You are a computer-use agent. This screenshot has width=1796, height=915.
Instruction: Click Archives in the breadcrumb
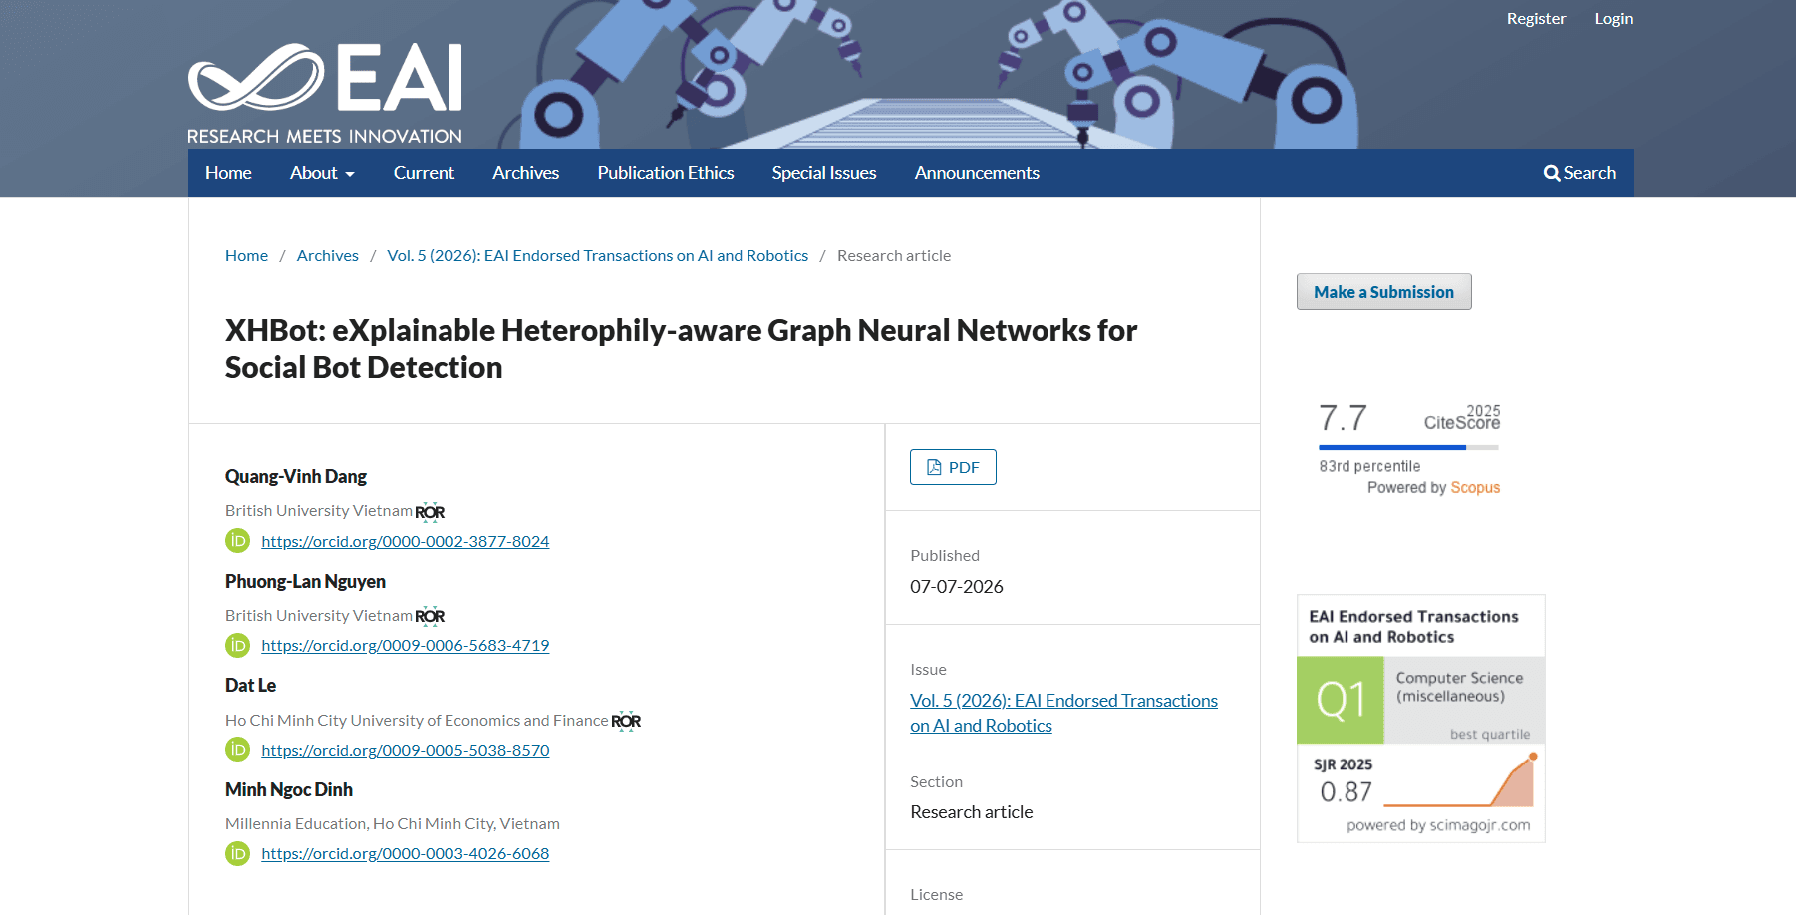click(x=327, y=256)
